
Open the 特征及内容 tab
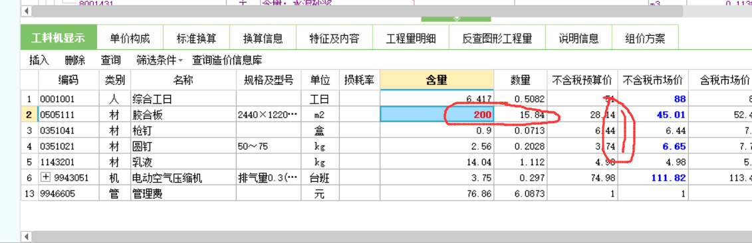pyautogui.click(x=334, y=39)
